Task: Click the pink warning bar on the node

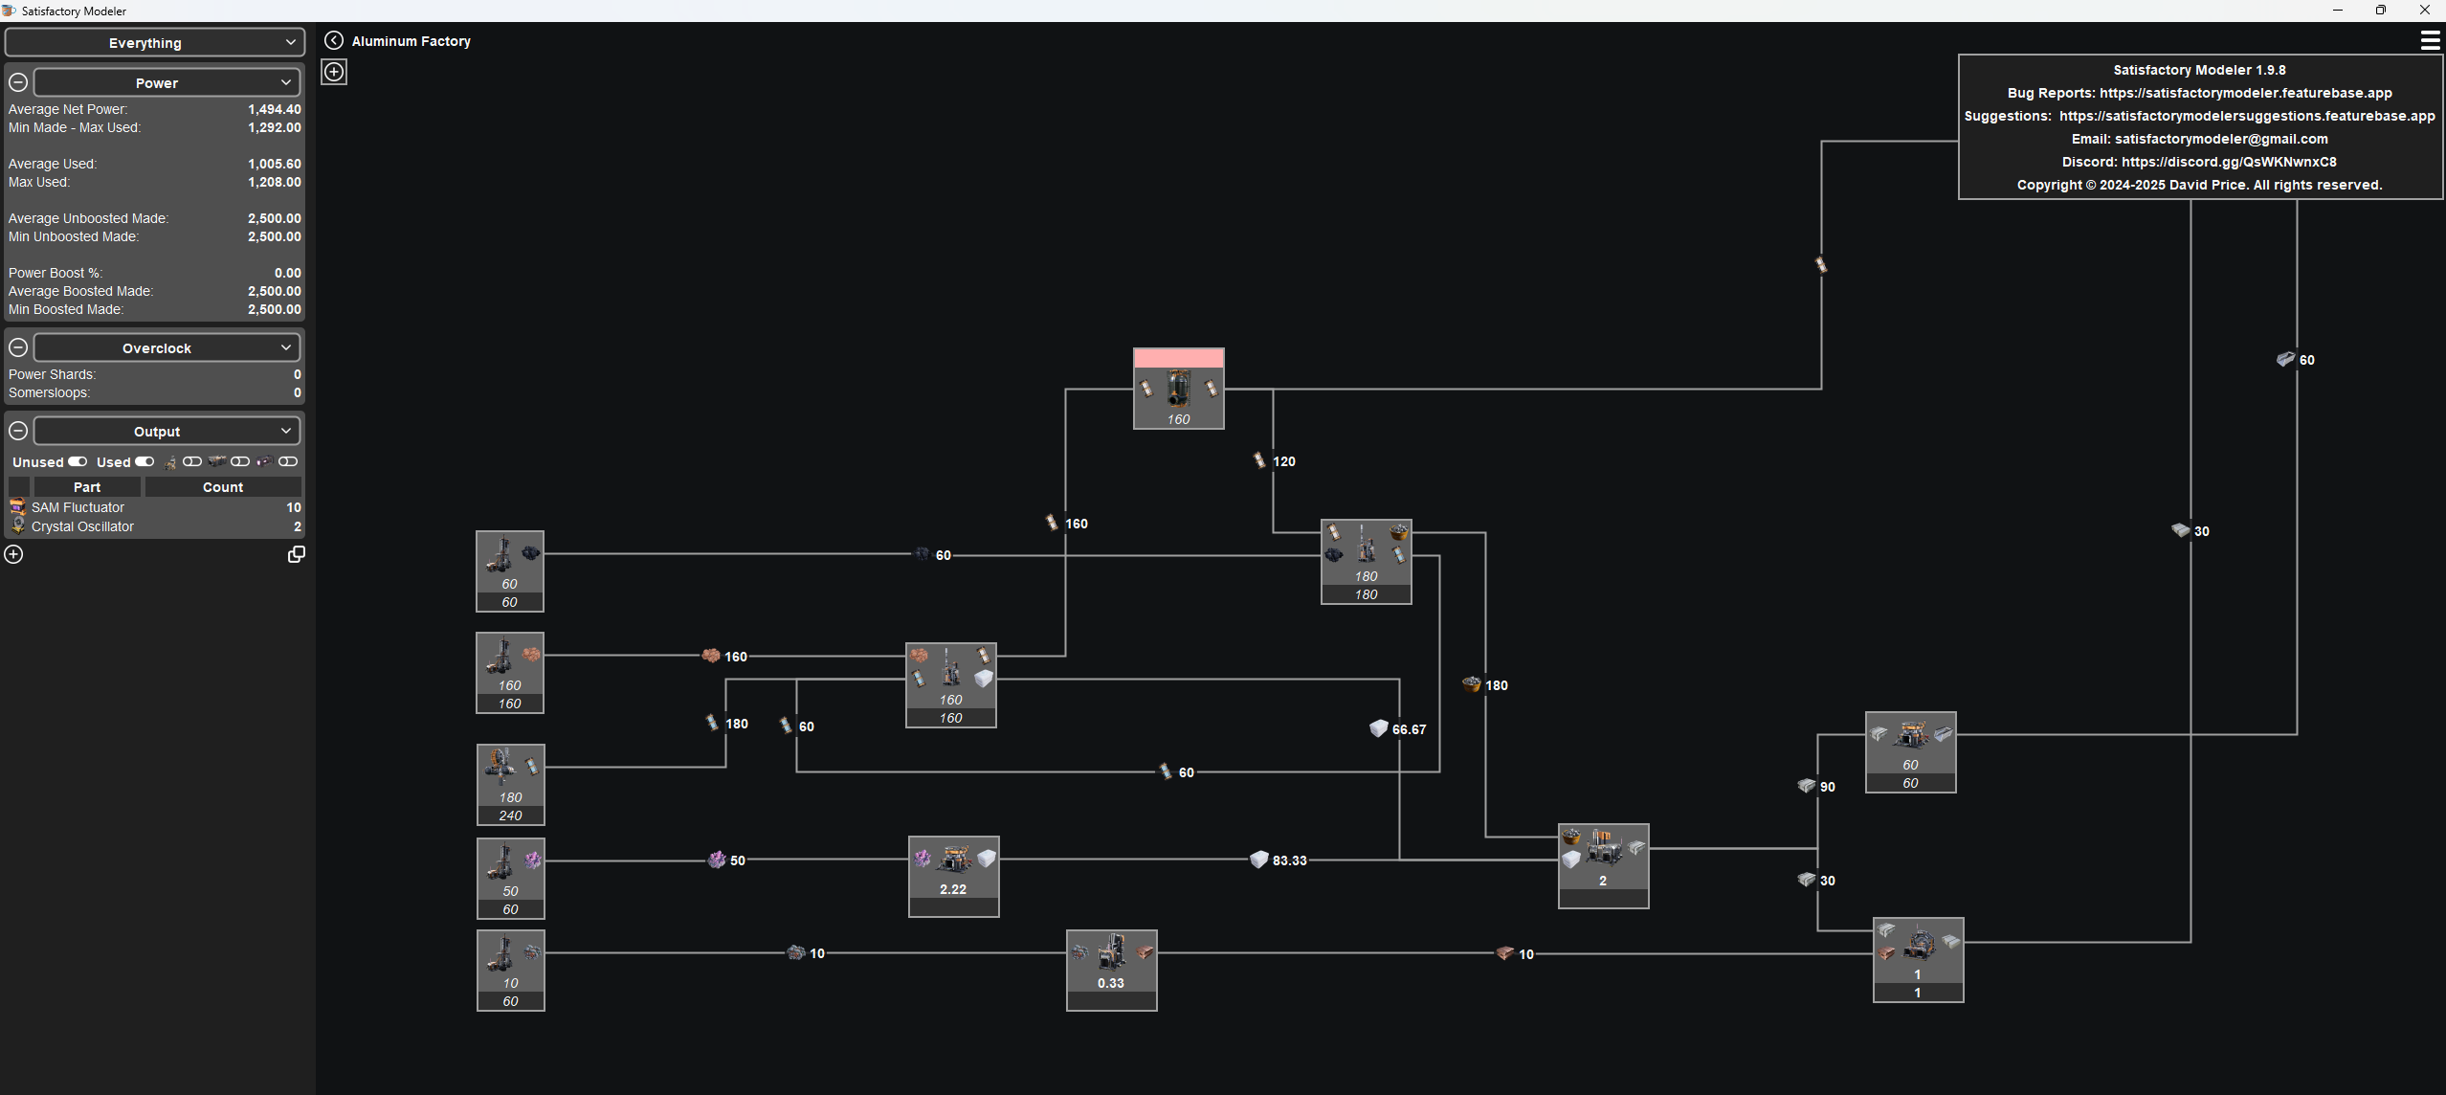Action: click(x=1179, y=358)
